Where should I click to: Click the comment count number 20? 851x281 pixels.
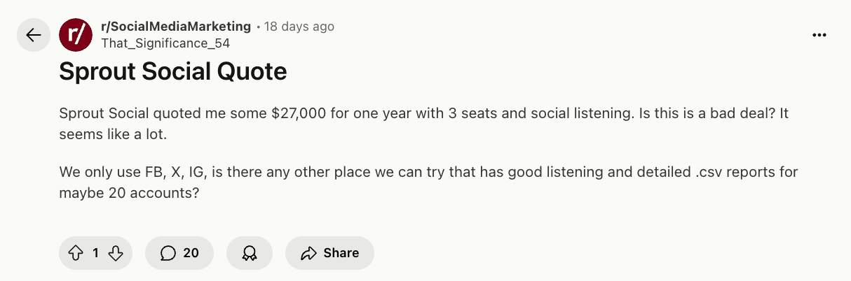pyautogui.click(x=191, y=253)
